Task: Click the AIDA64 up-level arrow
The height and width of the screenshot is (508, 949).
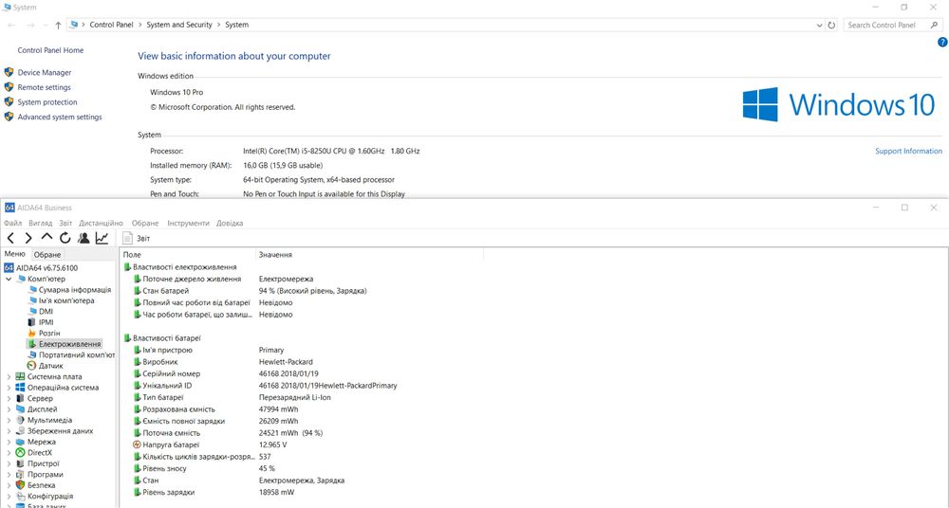Action: click(x=47, y=238)
